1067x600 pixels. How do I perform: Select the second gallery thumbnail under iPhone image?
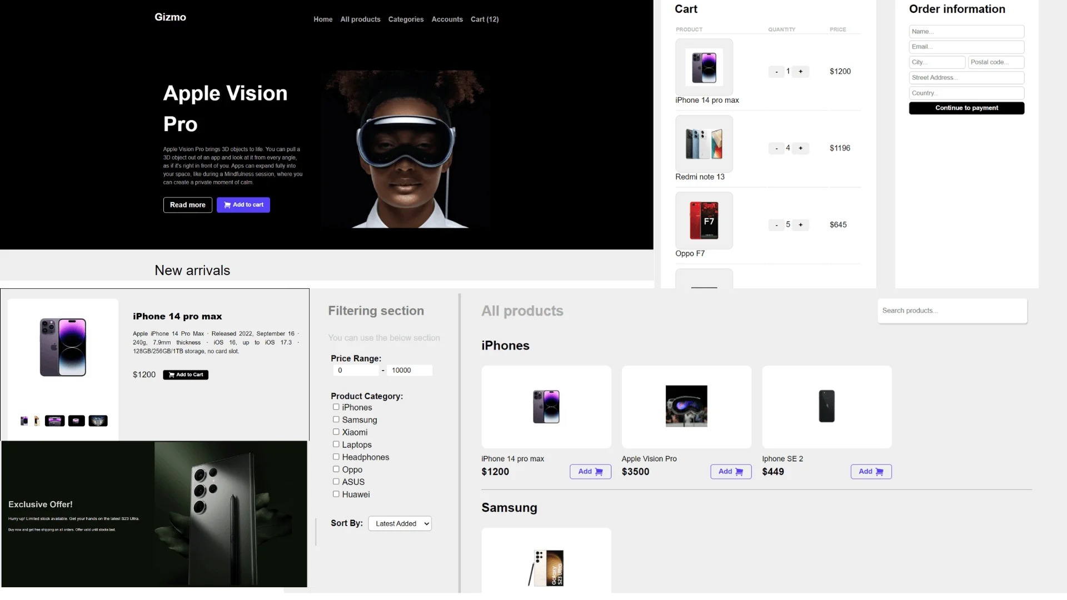click(37, 421)
